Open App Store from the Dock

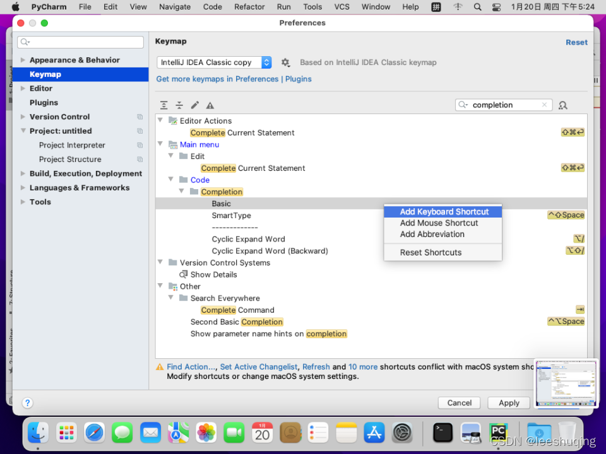pyautogui.click(x=374, y=432)
